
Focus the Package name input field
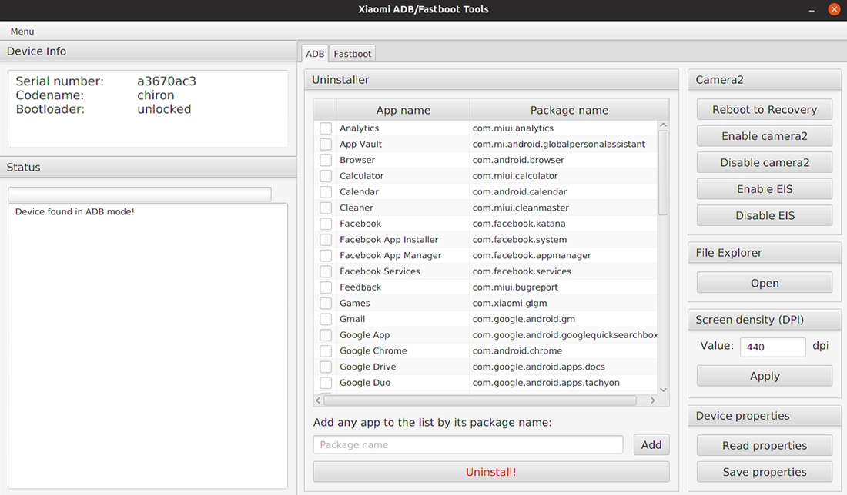(467, 445)
